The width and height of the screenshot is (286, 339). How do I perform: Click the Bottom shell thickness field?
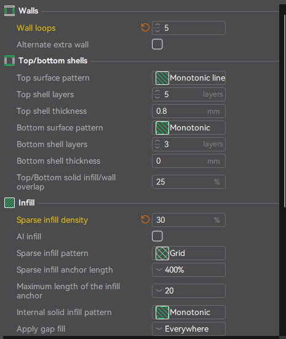point(189,161)
